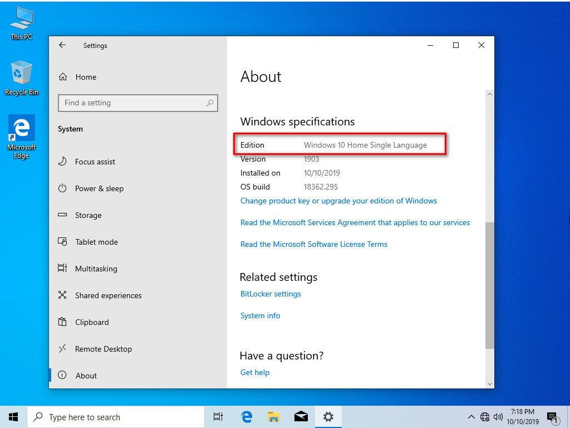Click the scrollbar down arrow

(490, 384)
